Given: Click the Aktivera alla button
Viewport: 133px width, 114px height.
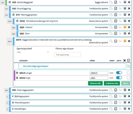Looking at the screenshot, I should (x=95, y=83).
